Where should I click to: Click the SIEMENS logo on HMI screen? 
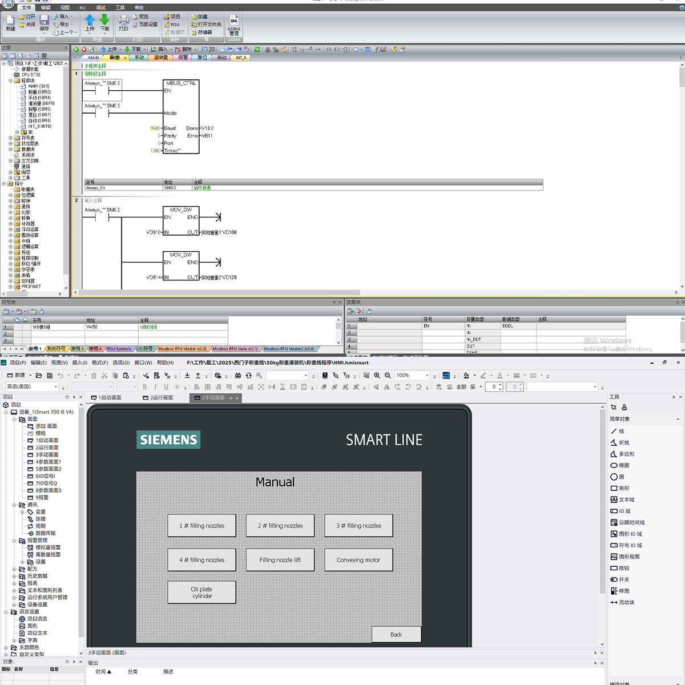[x=168, y=440]
